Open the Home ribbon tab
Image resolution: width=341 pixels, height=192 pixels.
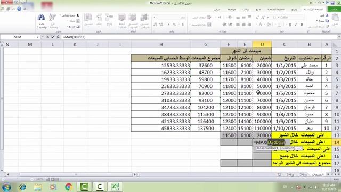(313, 10)
